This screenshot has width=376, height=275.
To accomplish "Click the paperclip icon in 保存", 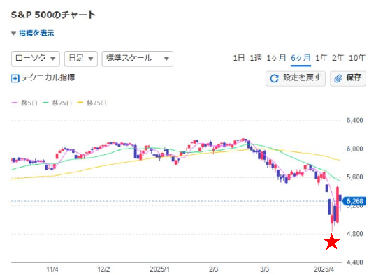I will tap(338, 79).
